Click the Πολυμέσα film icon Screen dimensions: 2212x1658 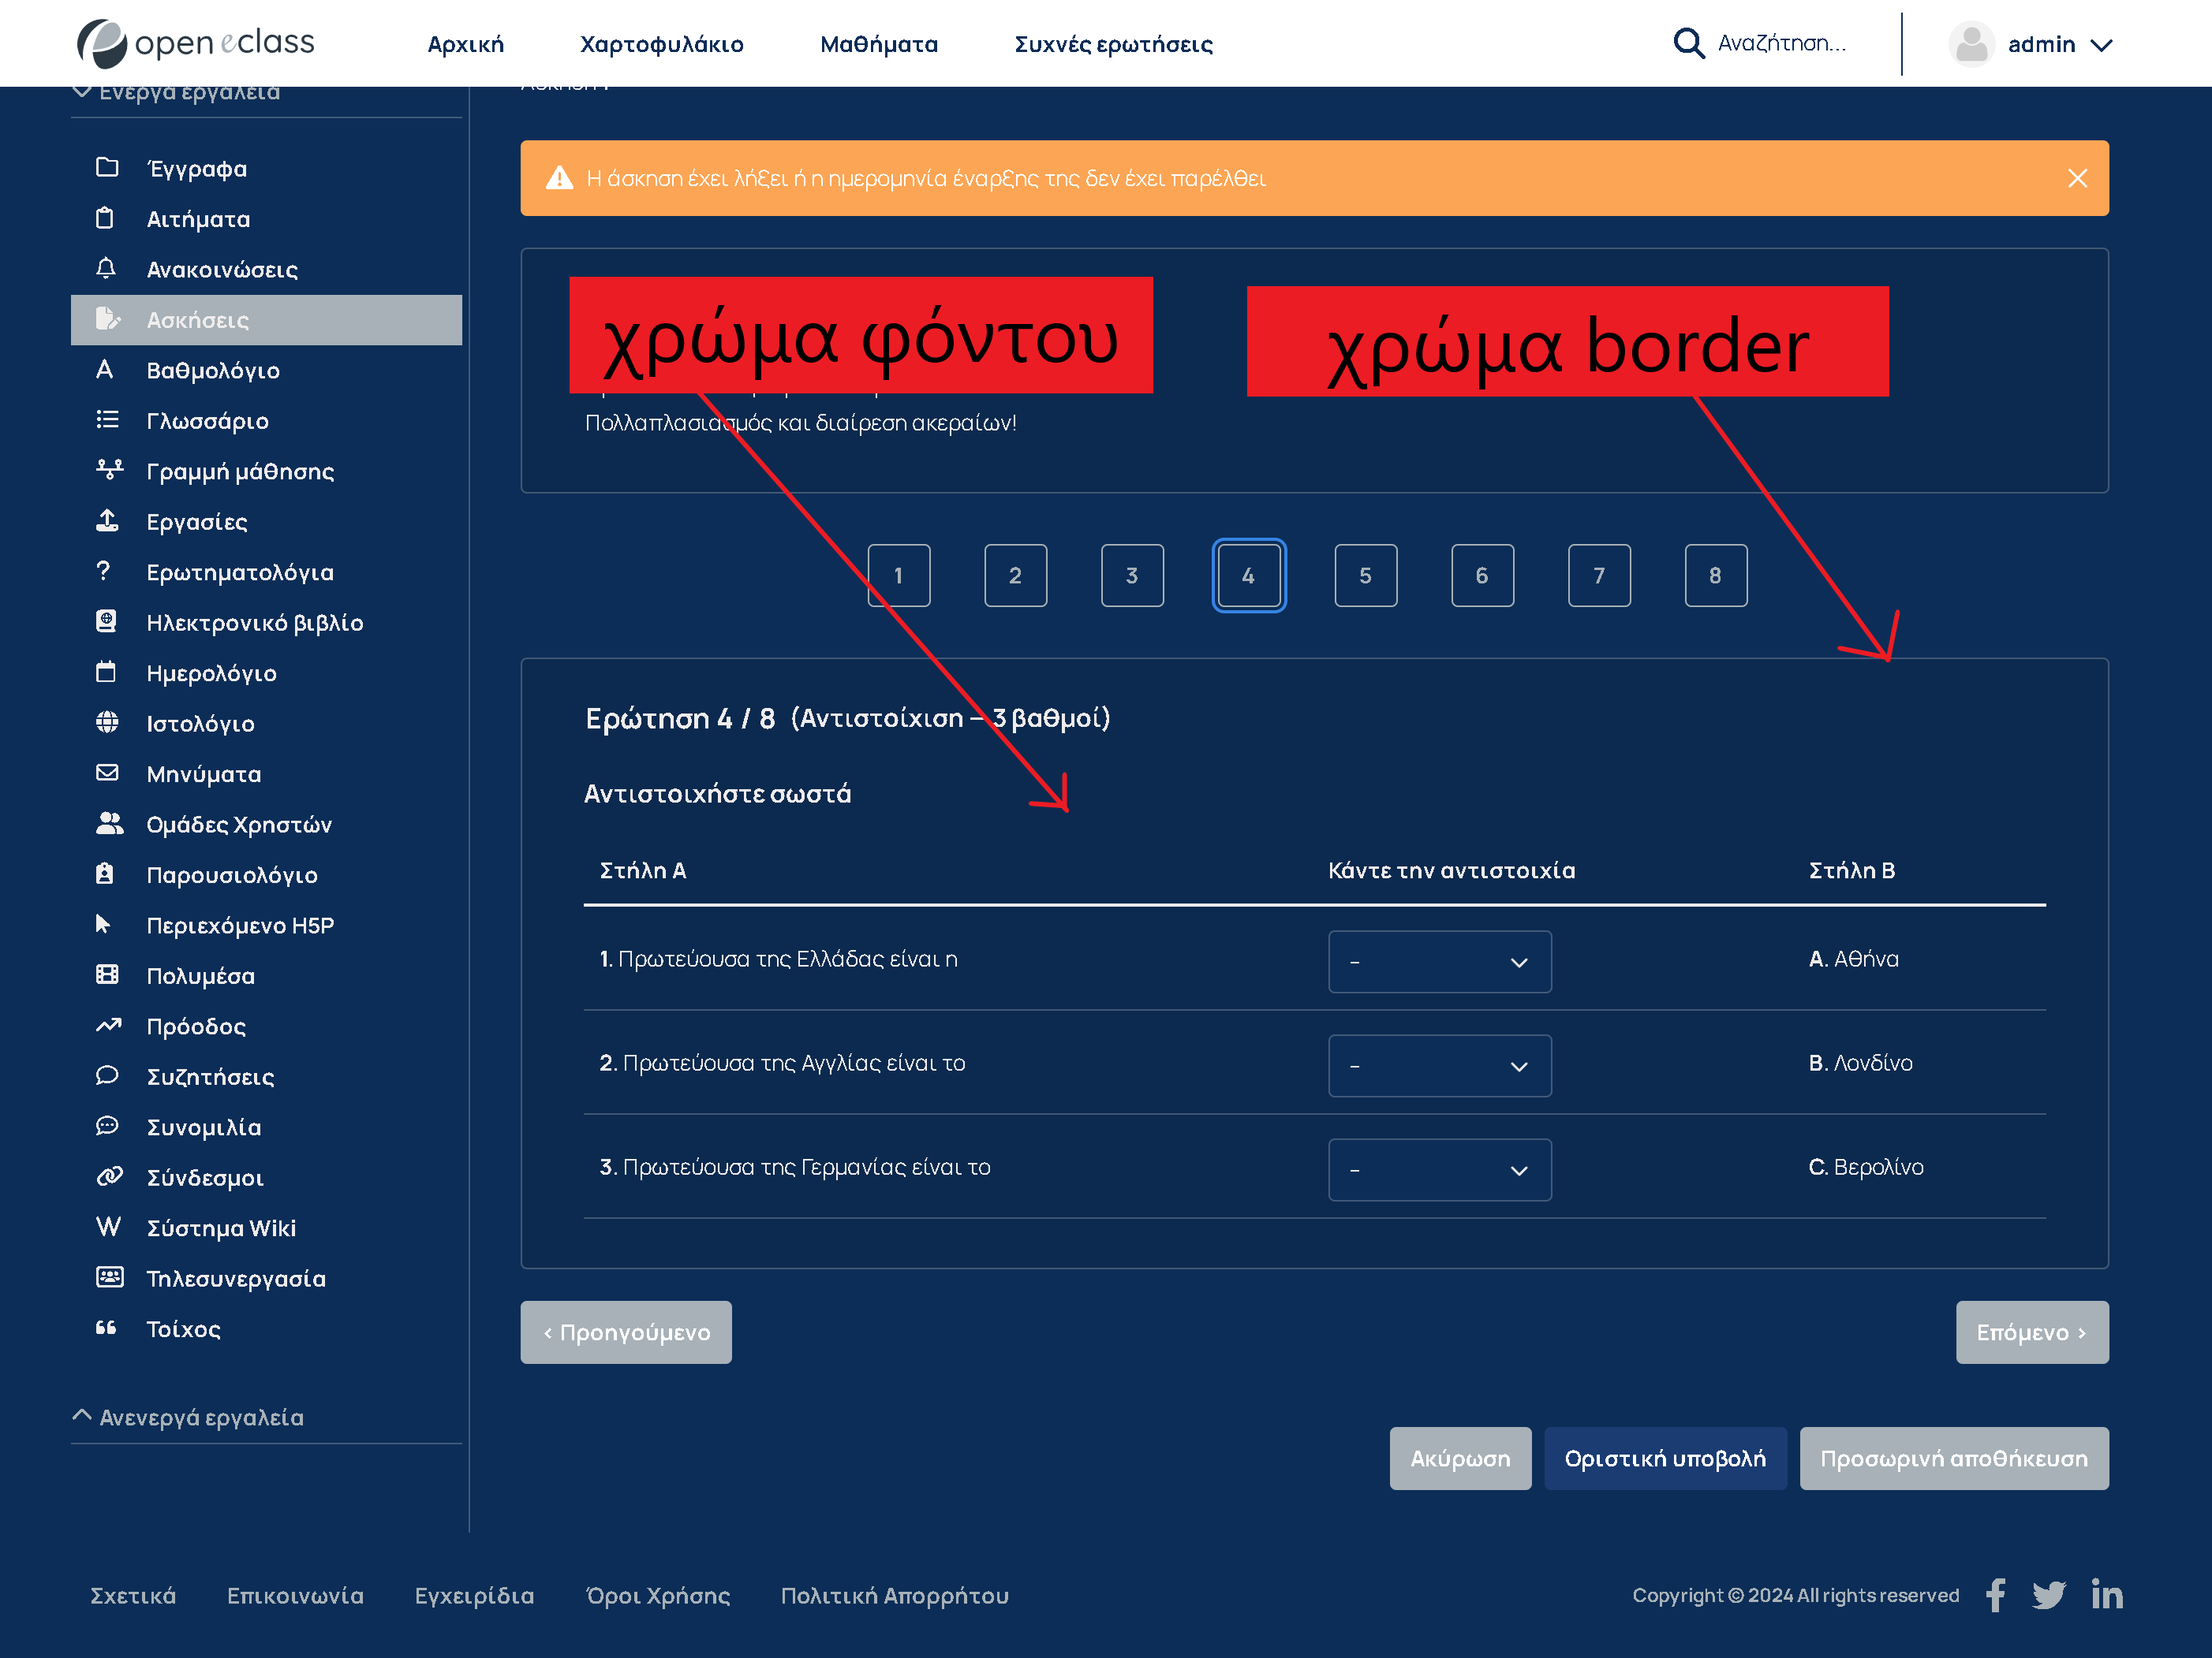coord(107,974)
